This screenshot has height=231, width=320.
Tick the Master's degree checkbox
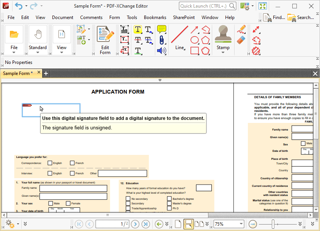tap(169, 203)
